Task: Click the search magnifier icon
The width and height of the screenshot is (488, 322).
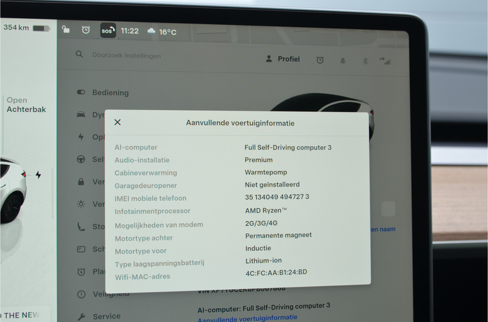Action: pos(79,54)
